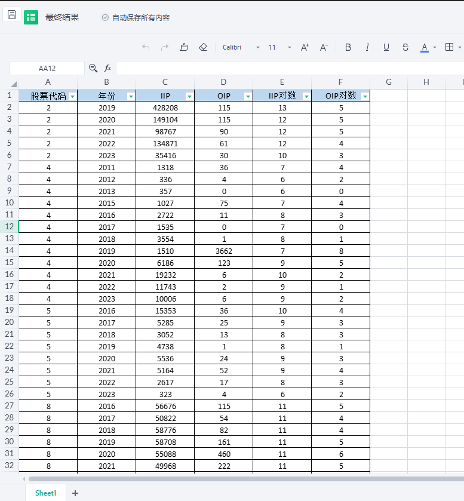Open the Calibri font family dropdown

(x=257, y=47)
